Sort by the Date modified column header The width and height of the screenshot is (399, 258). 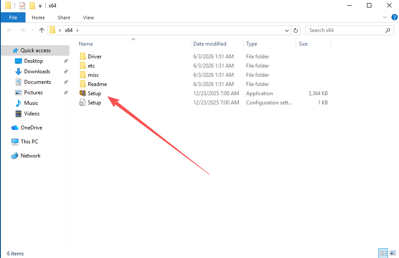click(x=210, y=44)
